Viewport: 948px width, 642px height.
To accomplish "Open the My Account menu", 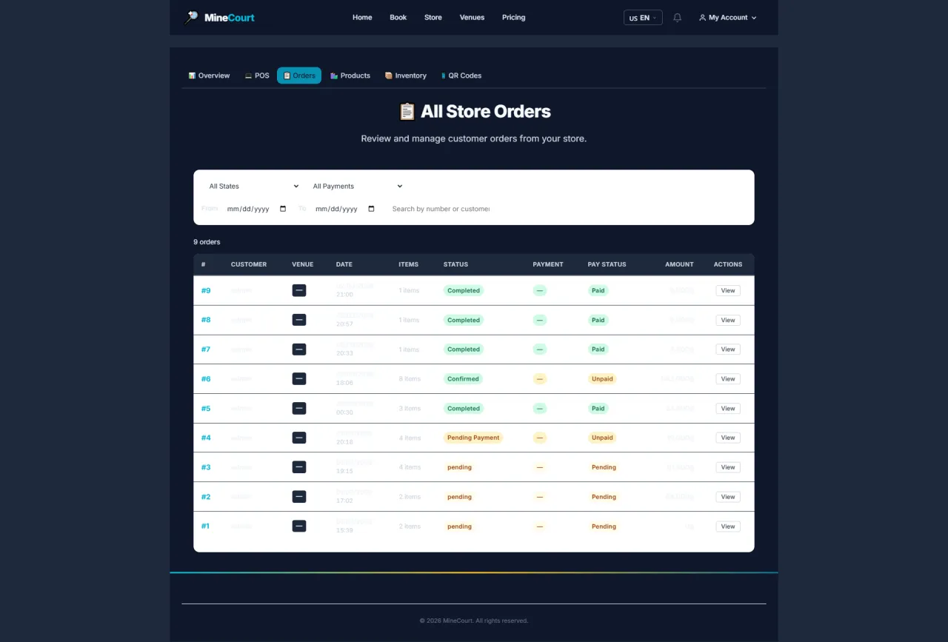I will (x=727, y=18).
